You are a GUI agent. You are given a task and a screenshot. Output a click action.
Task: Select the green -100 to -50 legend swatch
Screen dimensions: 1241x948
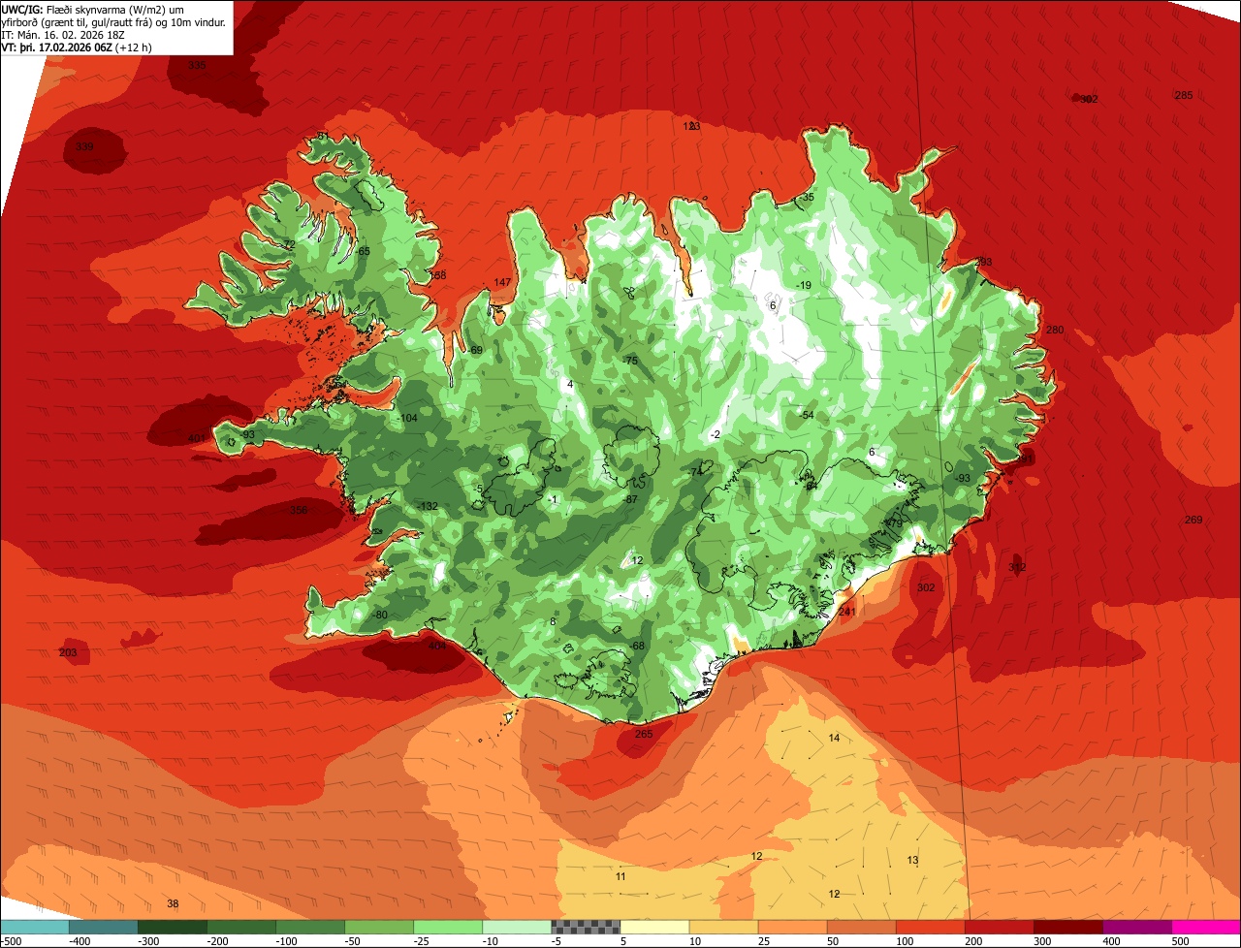(x=310, y=927)
